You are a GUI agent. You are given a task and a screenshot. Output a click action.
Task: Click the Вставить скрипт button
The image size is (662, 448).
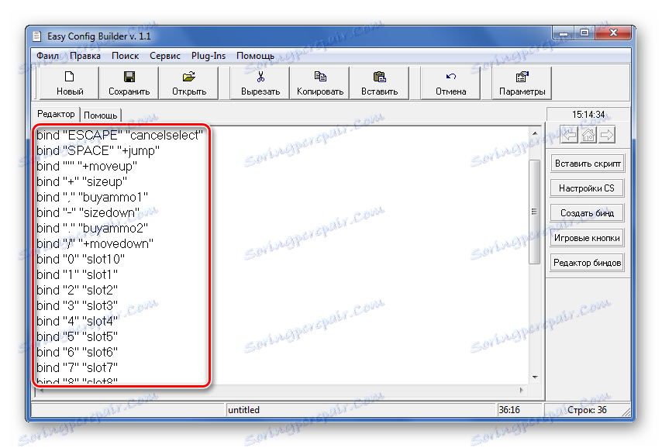coord(588,164)
